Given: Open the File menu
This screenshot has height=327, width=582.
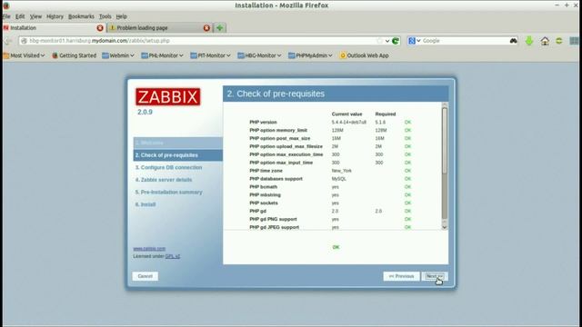Looking at the screenshot, I should pyautogui.click(x=6, y=16).
